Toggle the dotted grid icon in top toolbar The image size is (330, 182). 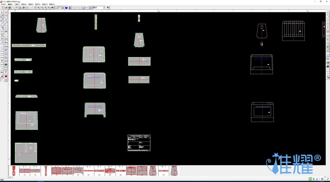point(91,7)
